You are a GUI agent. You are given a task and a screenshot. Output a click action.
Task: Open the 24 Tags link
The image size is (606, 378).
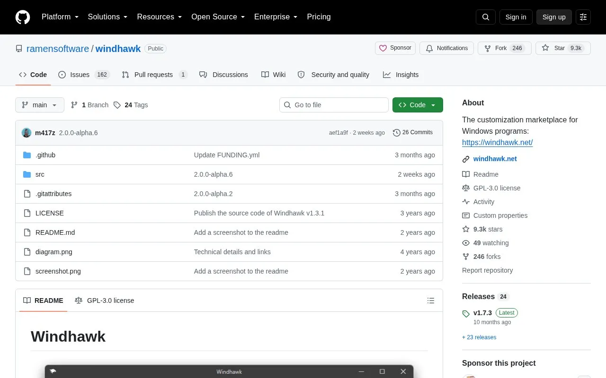tap(131, 105)
